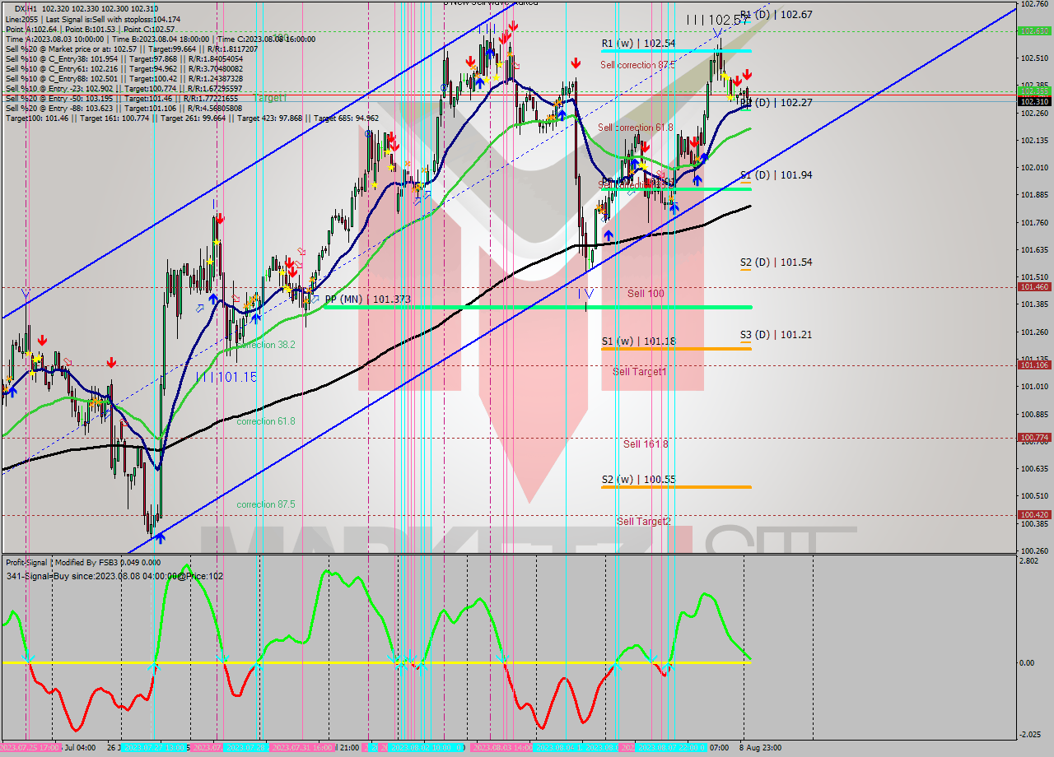The width and height of the screenshot is (1054, 757).
Task: Select the 'Sell 161.8' label
Action: click(646, 444)
